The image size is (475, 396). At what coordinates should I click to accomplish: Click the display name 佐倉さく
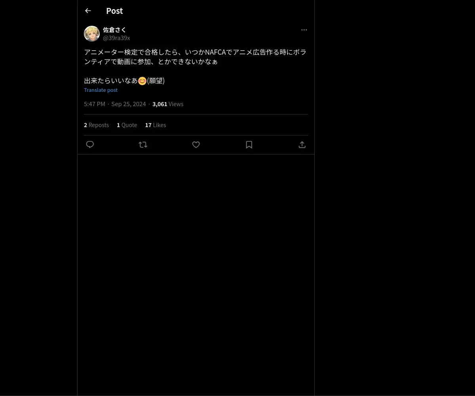[114, 30]
